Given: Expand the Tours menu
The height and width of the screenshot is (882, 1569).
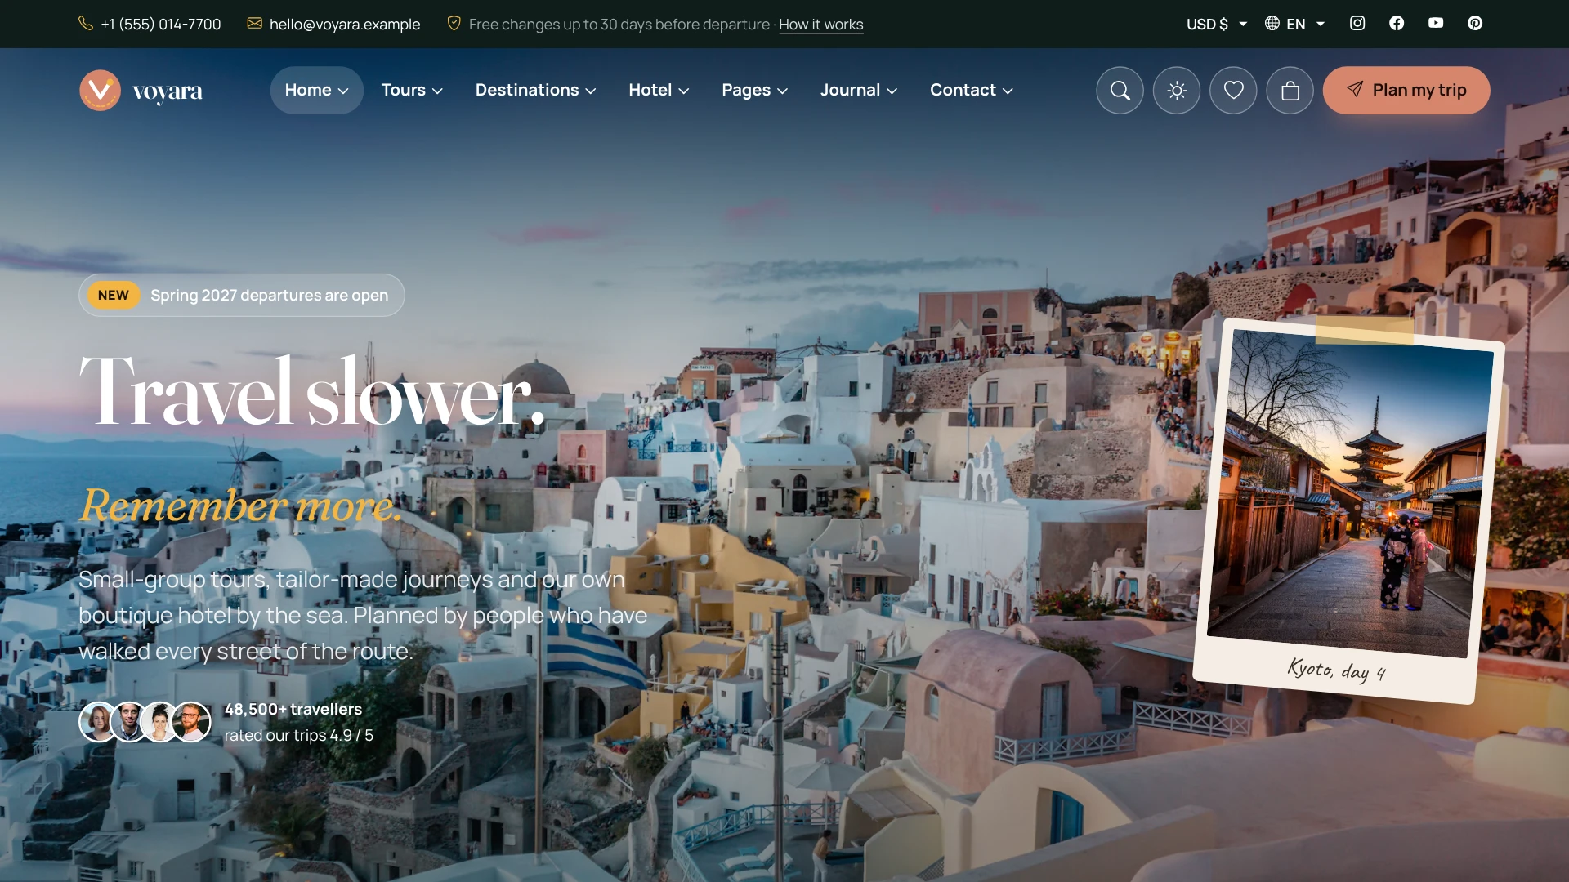Looking at the screenshot, I should (412, 90).
